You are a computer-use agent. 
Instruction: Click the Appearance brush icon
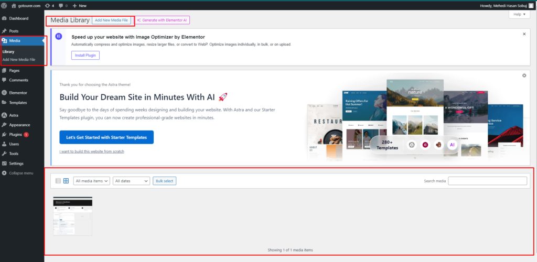pyautogui.click(x=4, y=125)
